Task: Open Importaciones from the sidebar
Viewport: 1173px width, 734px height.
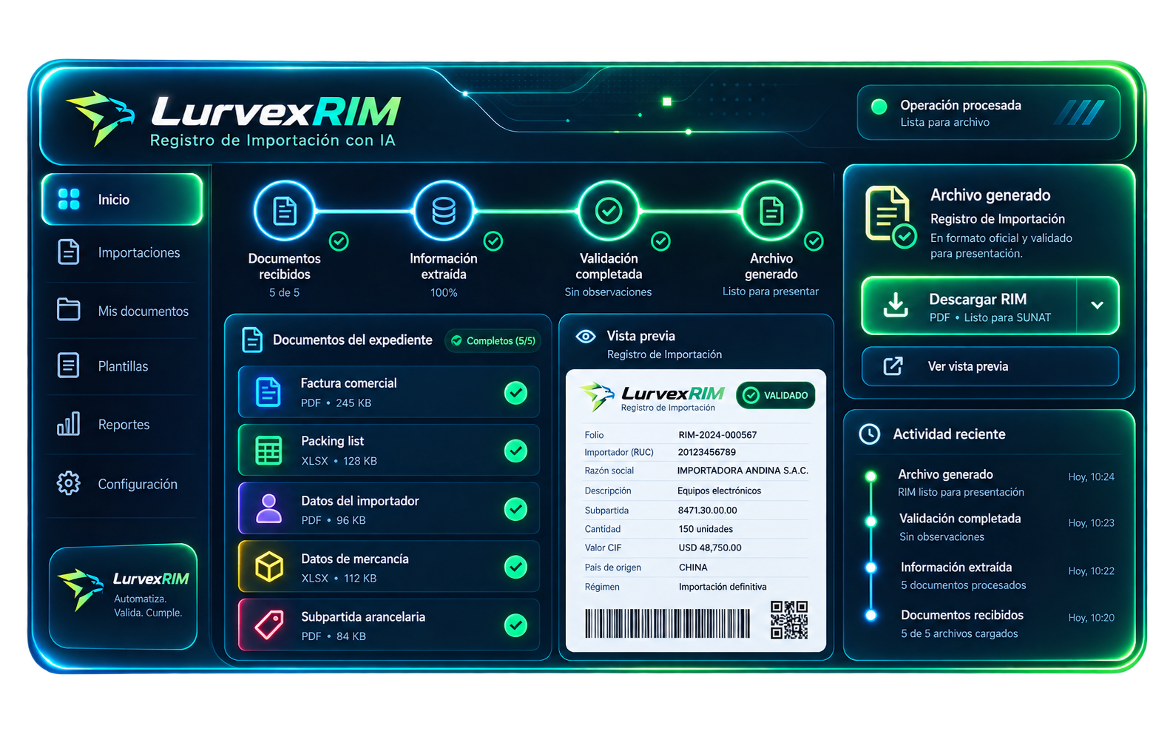Action: (x=122, y=252)
